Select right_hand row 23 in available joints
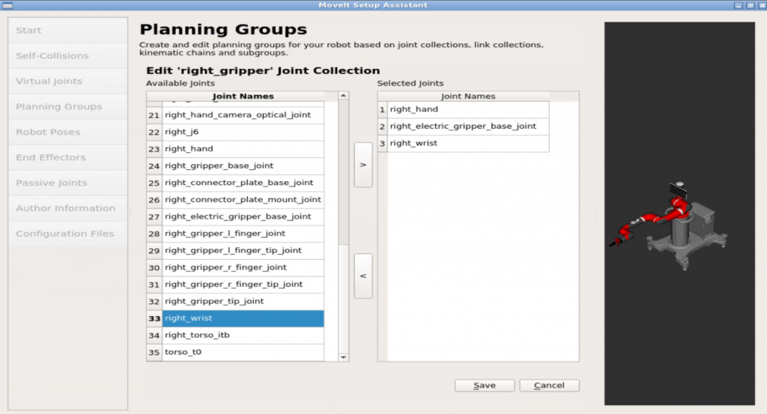767x414 pixels. [243, 148]
